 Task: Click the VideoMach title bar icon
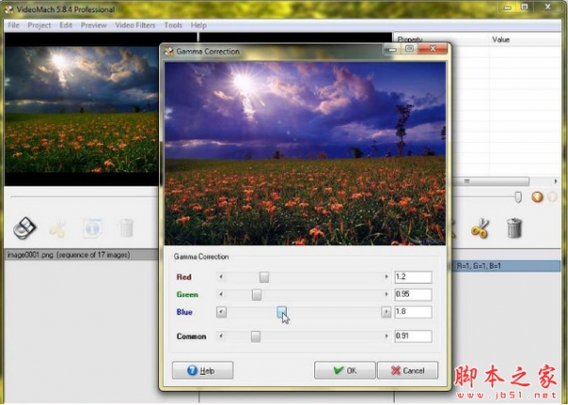click(x=9, y=9)
